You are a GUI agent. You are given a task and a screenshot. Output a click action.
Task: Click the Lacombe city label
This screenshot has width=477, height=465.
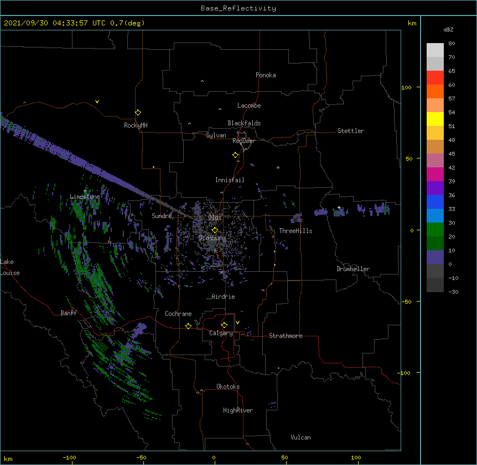point(249,105)
